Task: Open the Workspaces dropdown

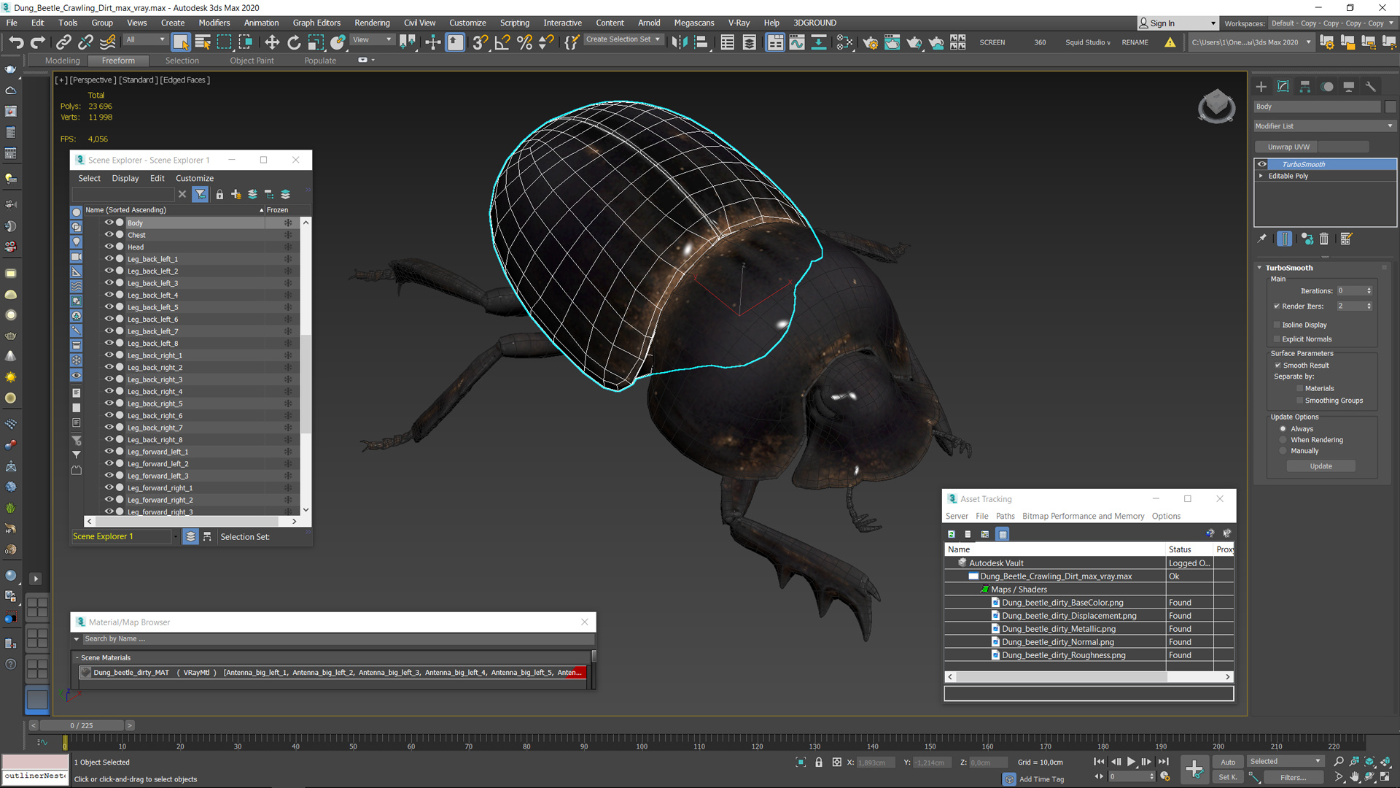Action: coord(1331,23)
